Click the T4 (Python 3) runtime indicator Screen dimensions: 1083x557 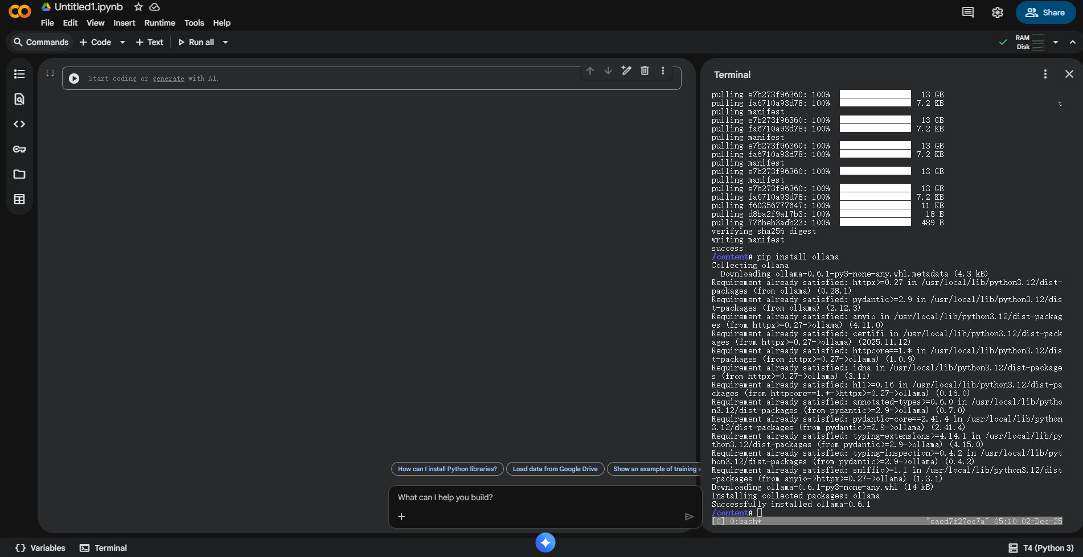[1041, 548]
